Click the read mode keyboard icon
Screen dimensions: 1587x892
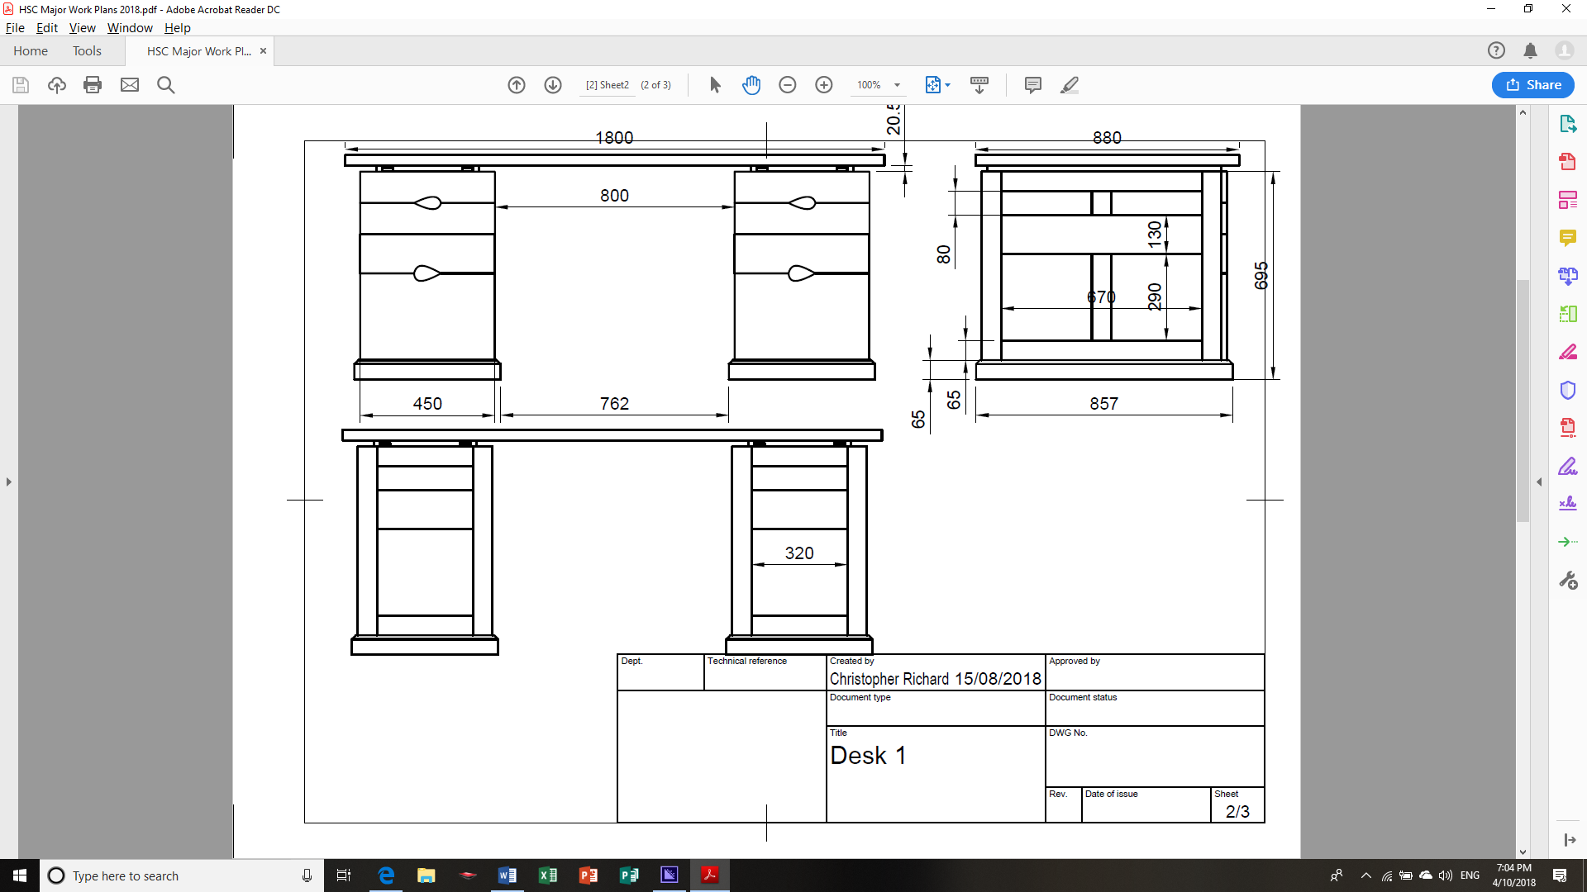[x=979, y=85]
